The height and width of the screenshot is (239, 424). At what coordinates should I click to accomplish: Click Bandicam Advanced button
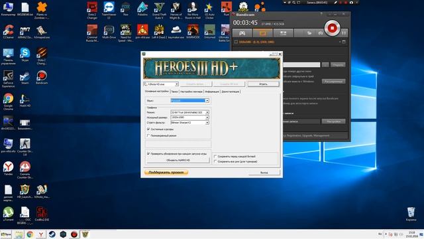(x=333, y=81)
